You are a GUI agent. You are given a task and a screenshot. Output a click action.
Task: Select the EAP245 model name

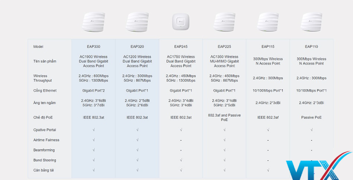[181, 47]
